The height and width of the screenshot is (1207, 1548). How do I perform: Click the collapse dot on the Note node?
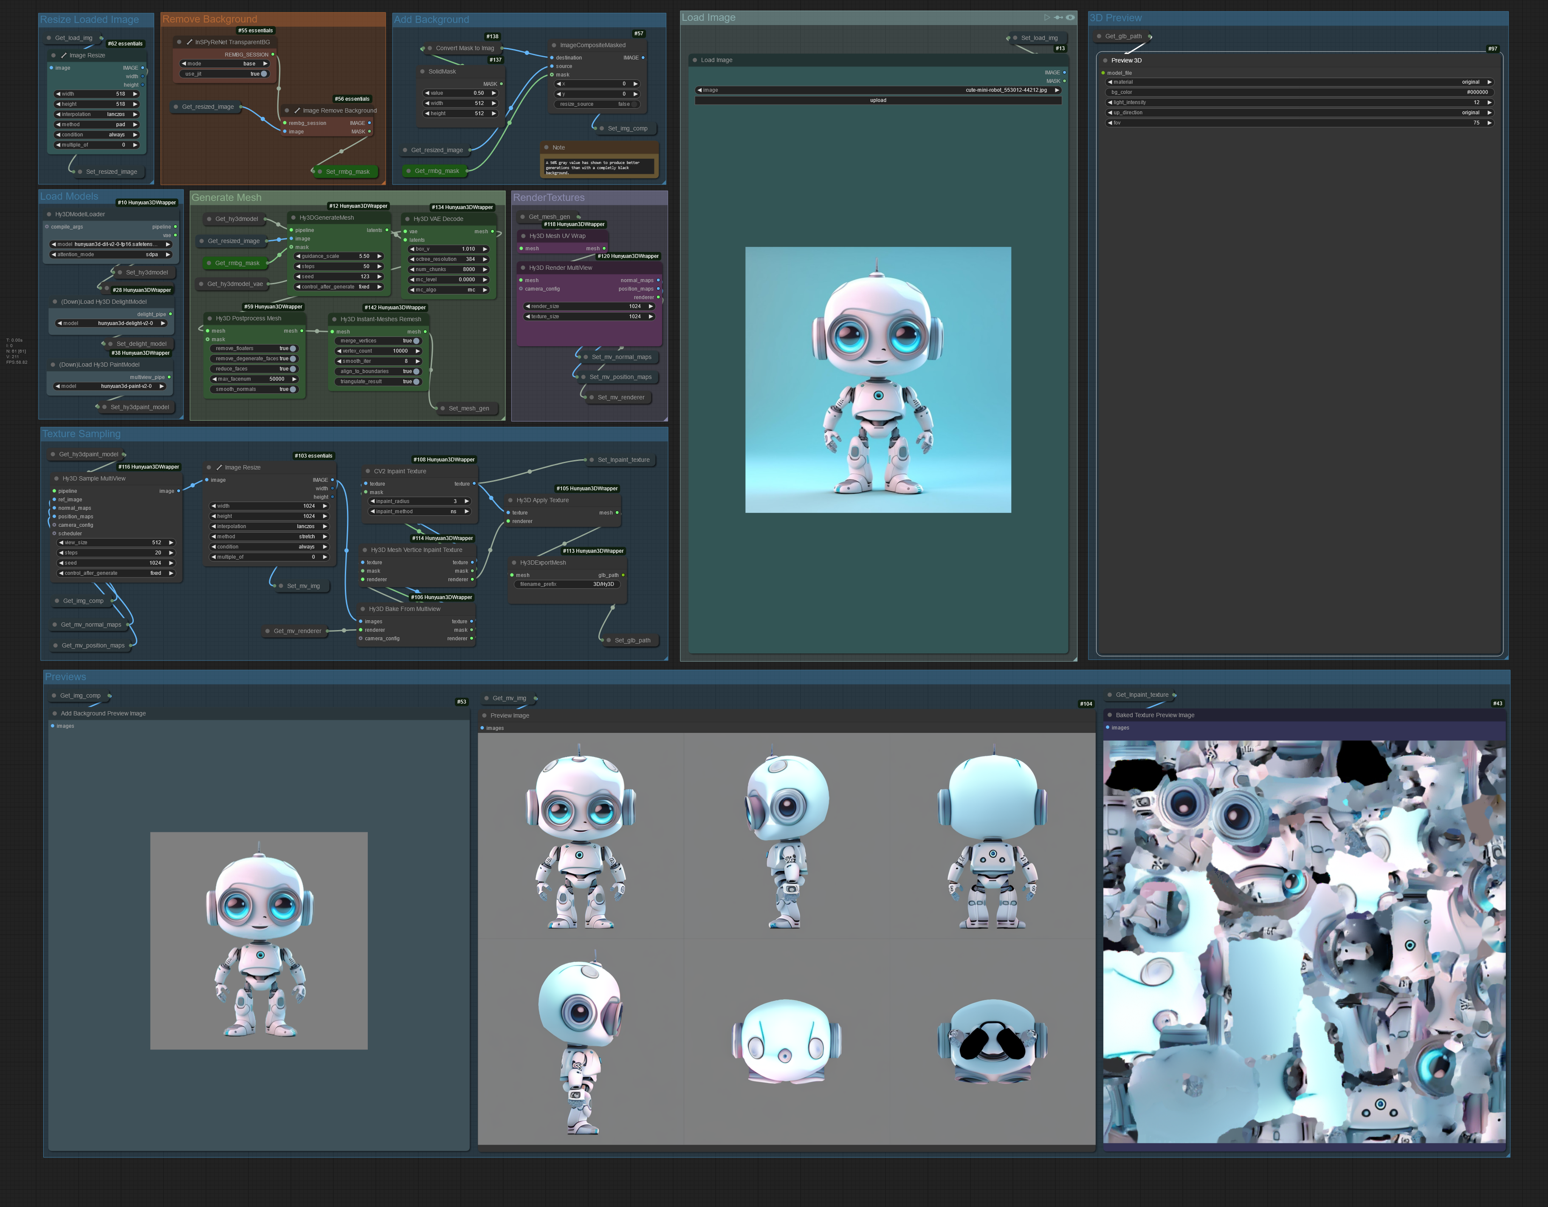pos(547,147)
